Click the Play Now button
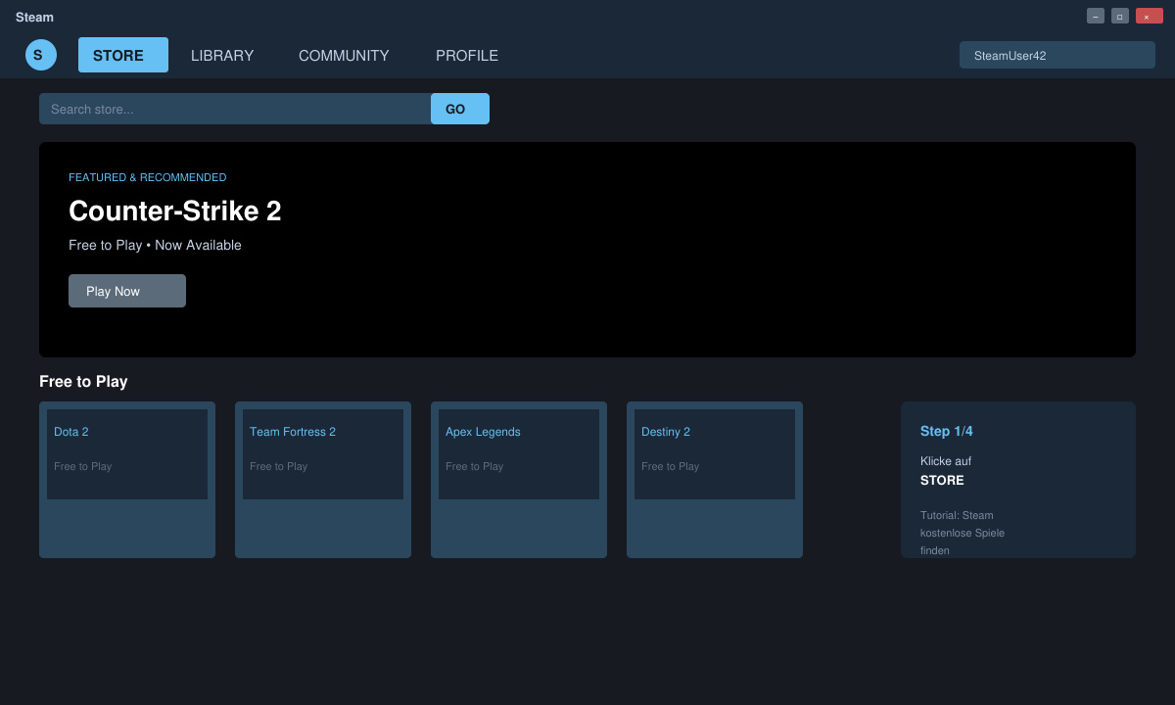 127,291
